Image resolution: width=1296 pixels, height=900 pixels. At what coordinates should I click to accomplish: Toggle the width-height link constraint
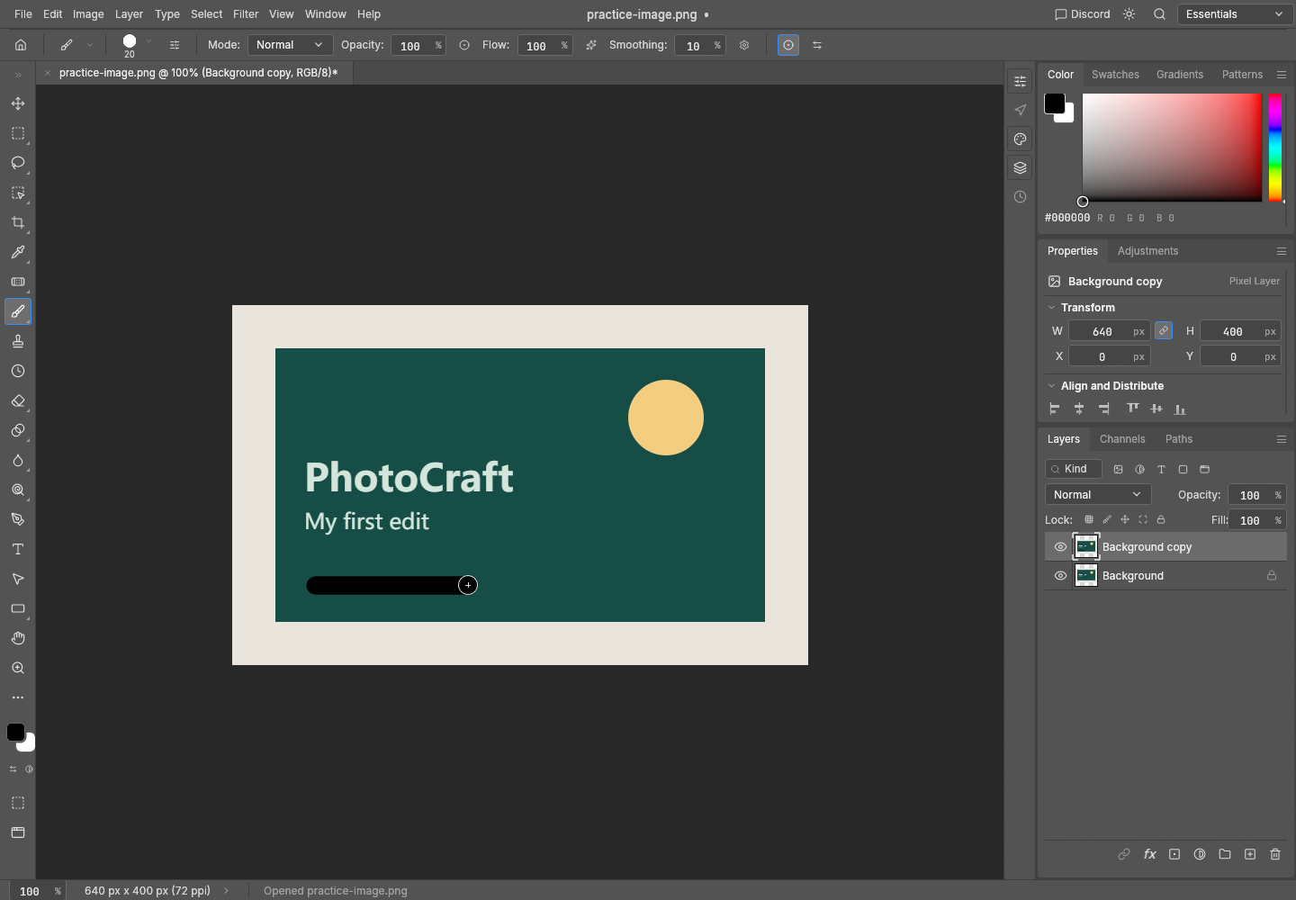click(x=1164, y=331)
